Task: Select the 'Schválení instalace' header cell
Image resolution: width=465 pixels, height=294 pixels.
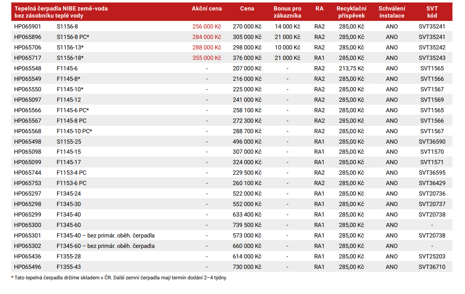Action: pyautogui.click(x=391, y=12)
